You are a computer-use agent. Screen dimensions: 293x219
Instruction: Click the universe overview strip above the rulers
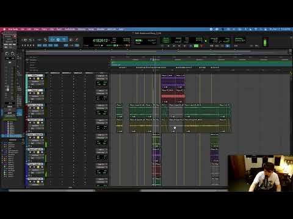pyautogui.click(x=157, y=52)
